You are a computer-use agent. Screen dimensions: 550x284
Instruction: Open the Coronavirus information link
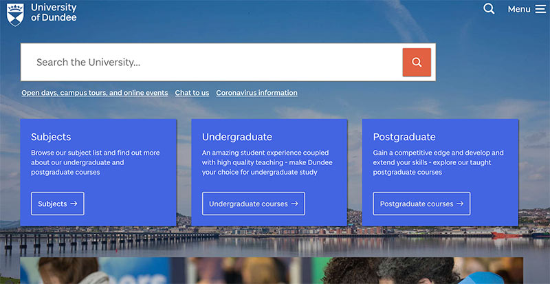pos(256,93)
